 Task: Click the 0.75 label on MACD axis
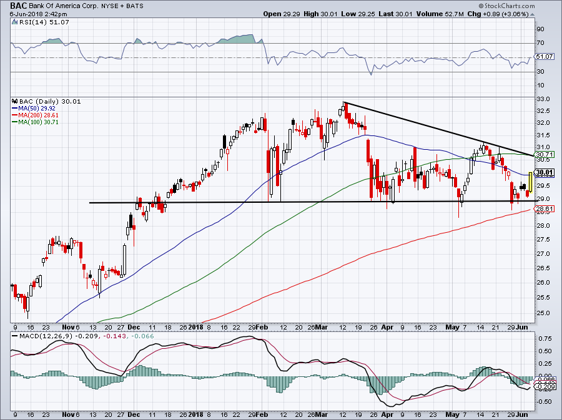coord(545,339)
